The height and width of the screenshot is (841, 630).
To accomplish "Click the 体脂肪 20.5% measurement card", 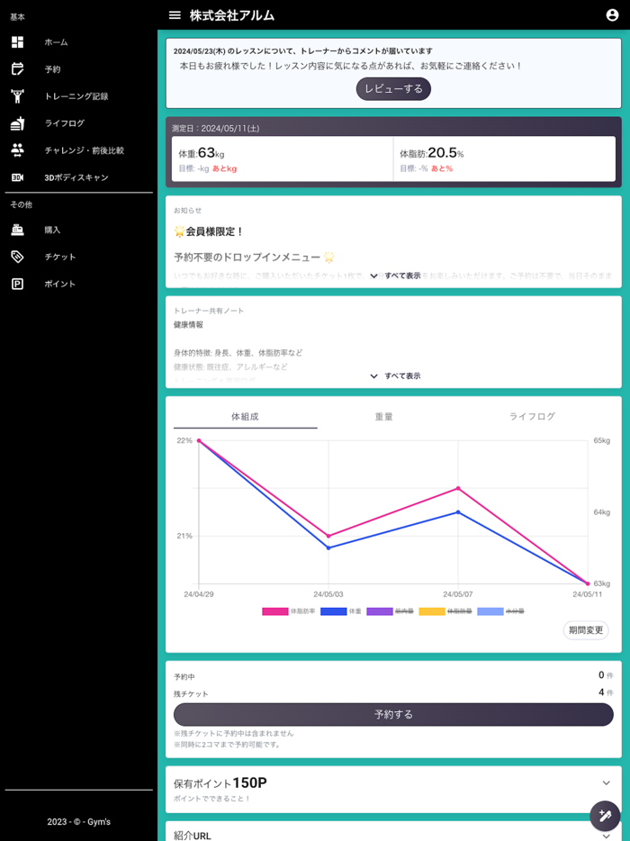I will coord(505,159).
